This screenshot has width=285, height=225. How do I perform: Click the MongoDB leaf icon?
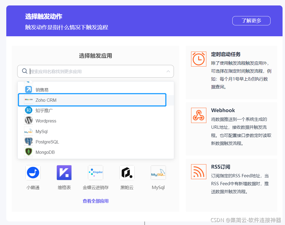tap(29, 152)
